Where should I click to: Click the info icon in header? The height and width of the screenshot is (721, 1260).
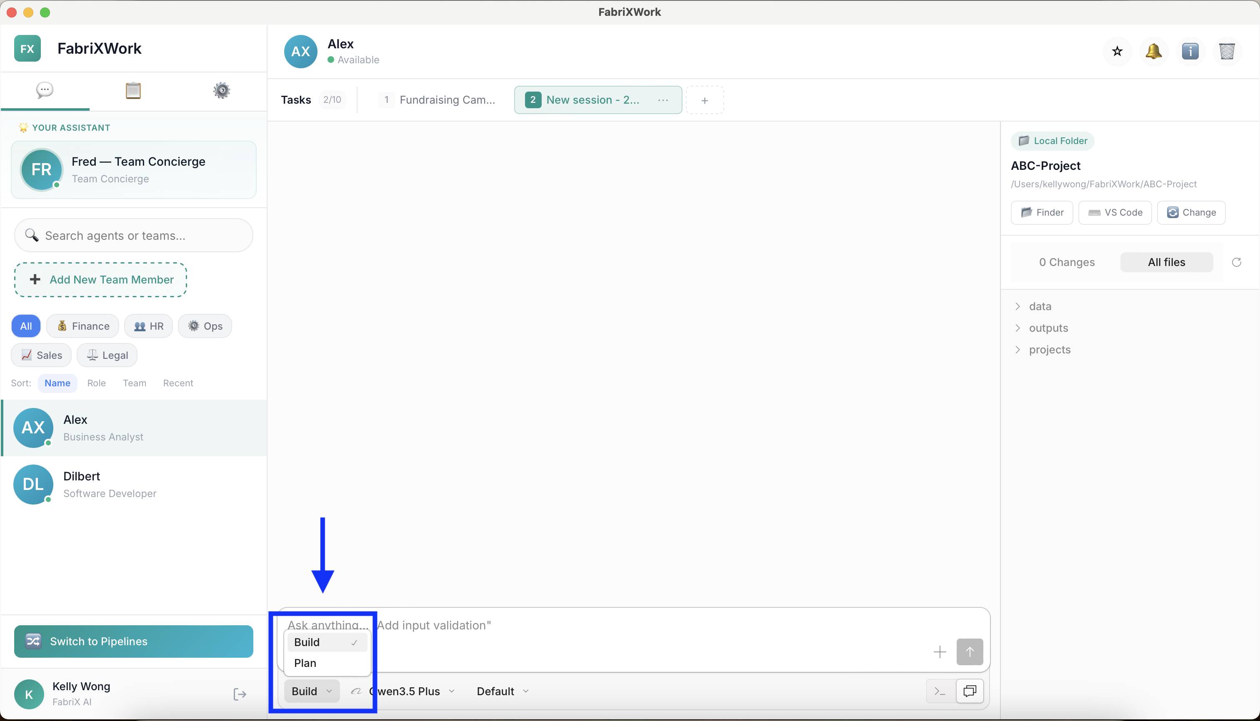(x=1190, y=52)
